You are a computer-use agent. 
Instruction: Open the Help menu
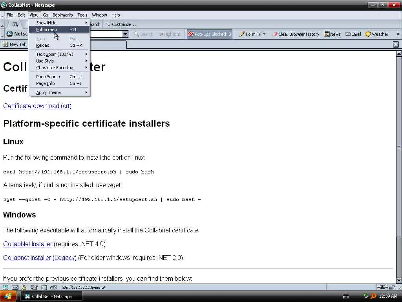[x=116, y=15]
